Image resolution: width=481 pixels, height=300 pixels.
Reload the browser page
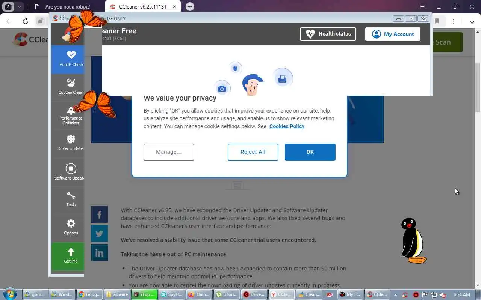(25, 21)
